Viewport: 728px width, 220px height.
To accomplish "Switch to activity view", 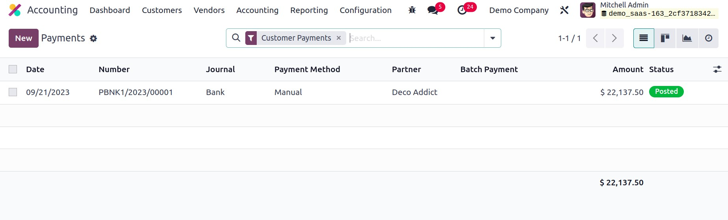I will pyautogui.click(x=709, y=38).
